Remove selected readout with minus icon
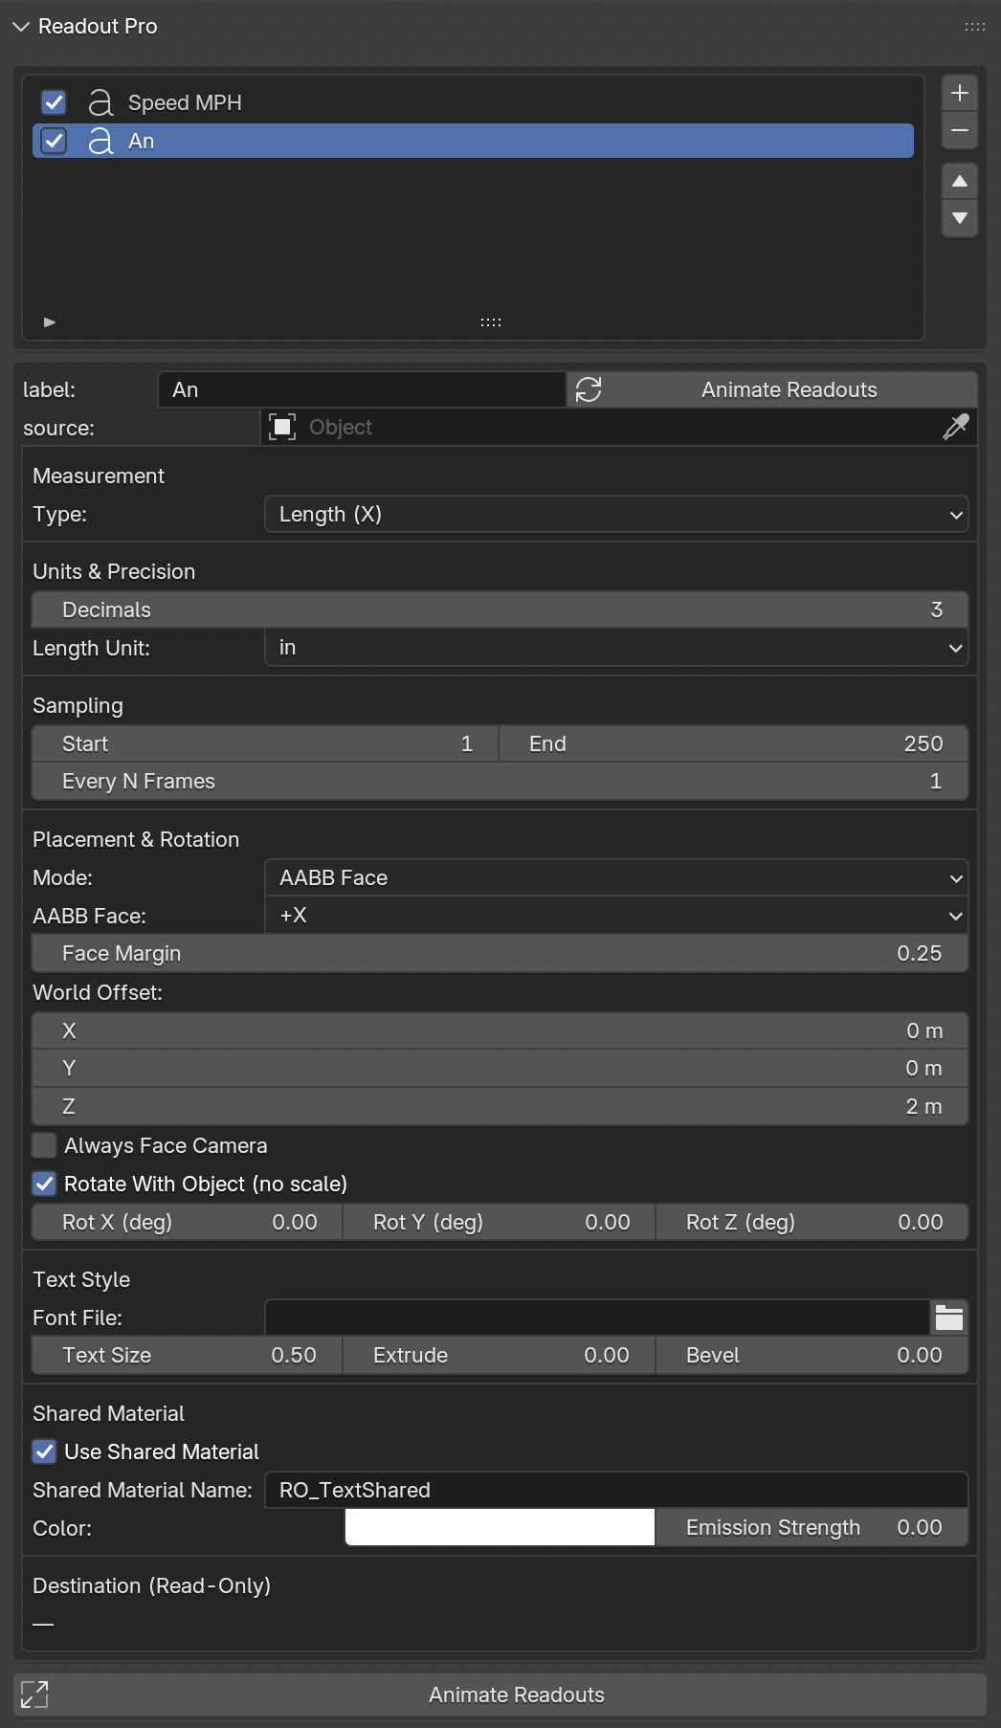This screenshot has height=1728, width=1001. pos(960,131)
